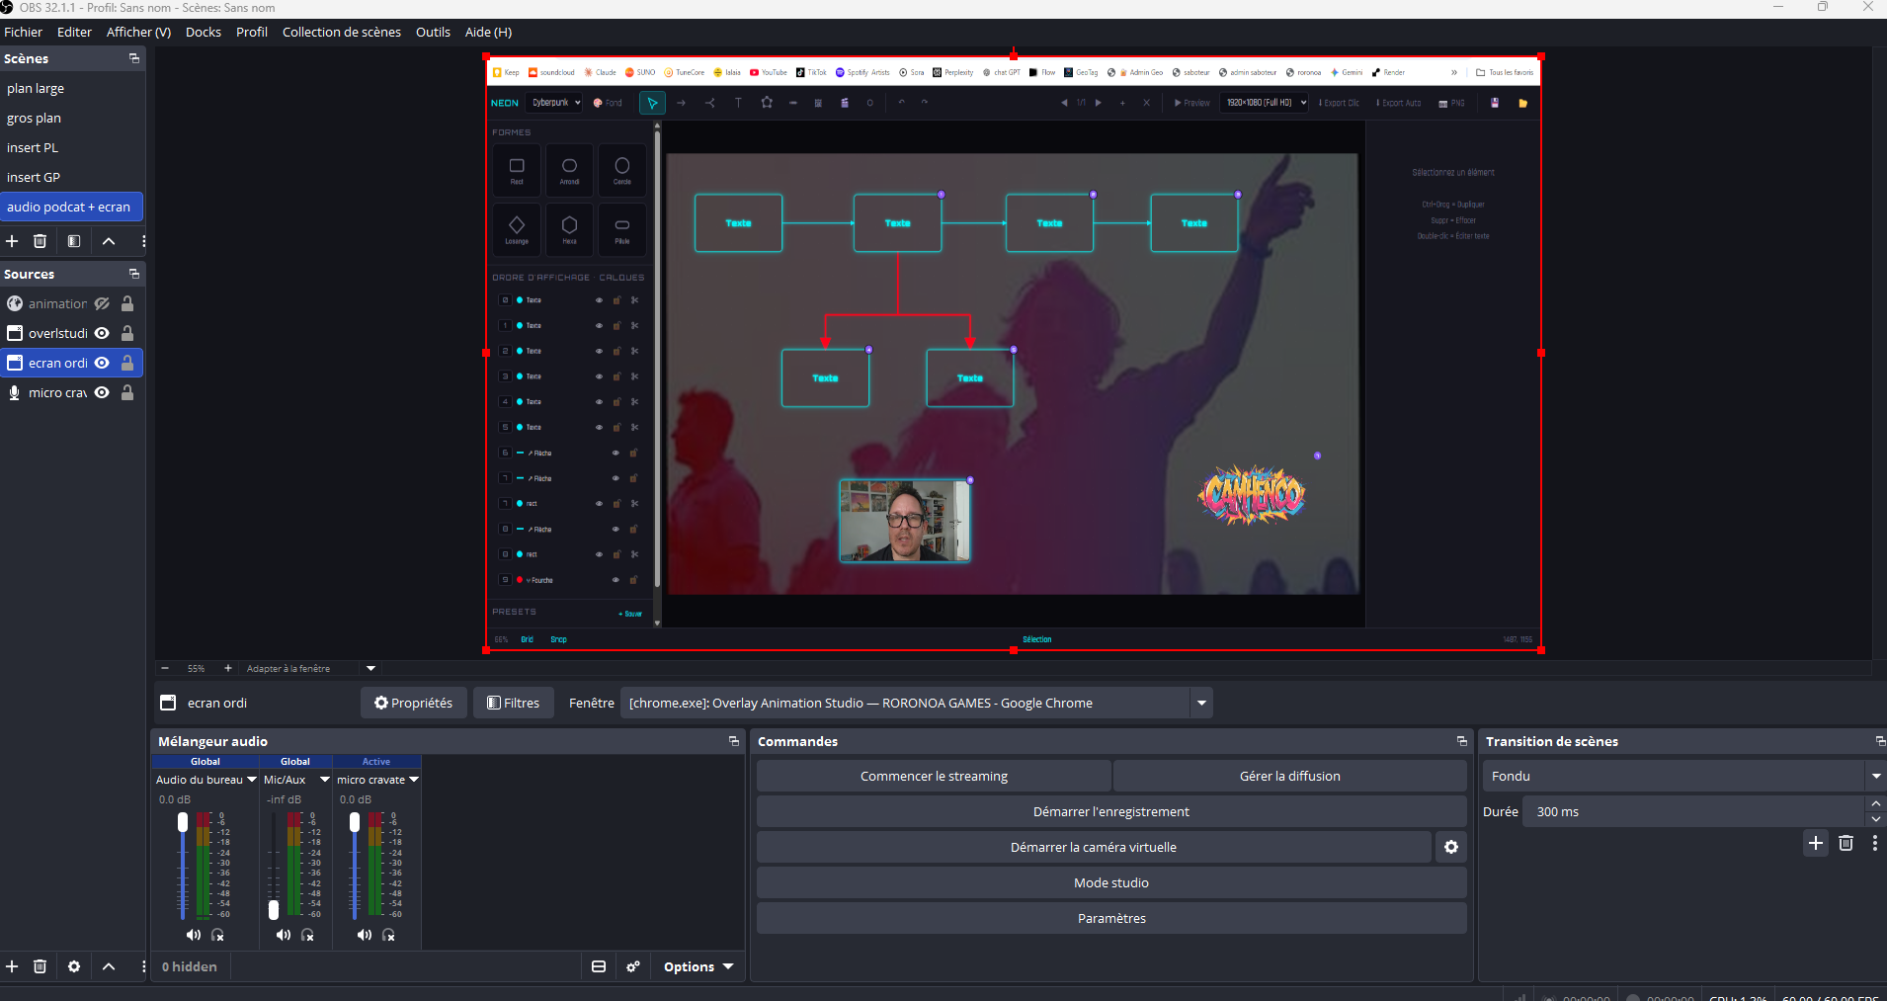Unlock the ecran ordi source
This screenshot has width=1887, height=1001.
(x=126, y=363)
